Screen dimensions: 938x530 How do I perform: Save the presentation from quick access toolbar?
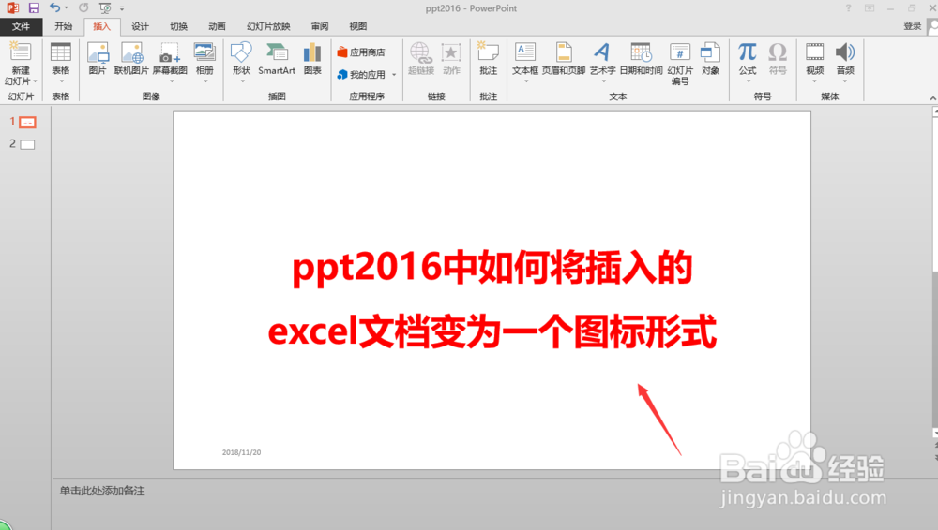pyautogui.click(x=34, y=8)
